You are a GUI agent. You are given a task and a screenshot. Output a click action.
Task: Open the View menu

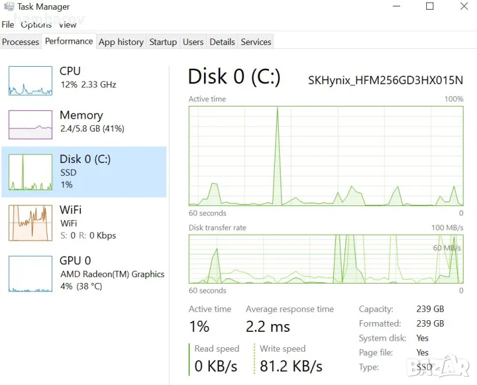(67, 24)
